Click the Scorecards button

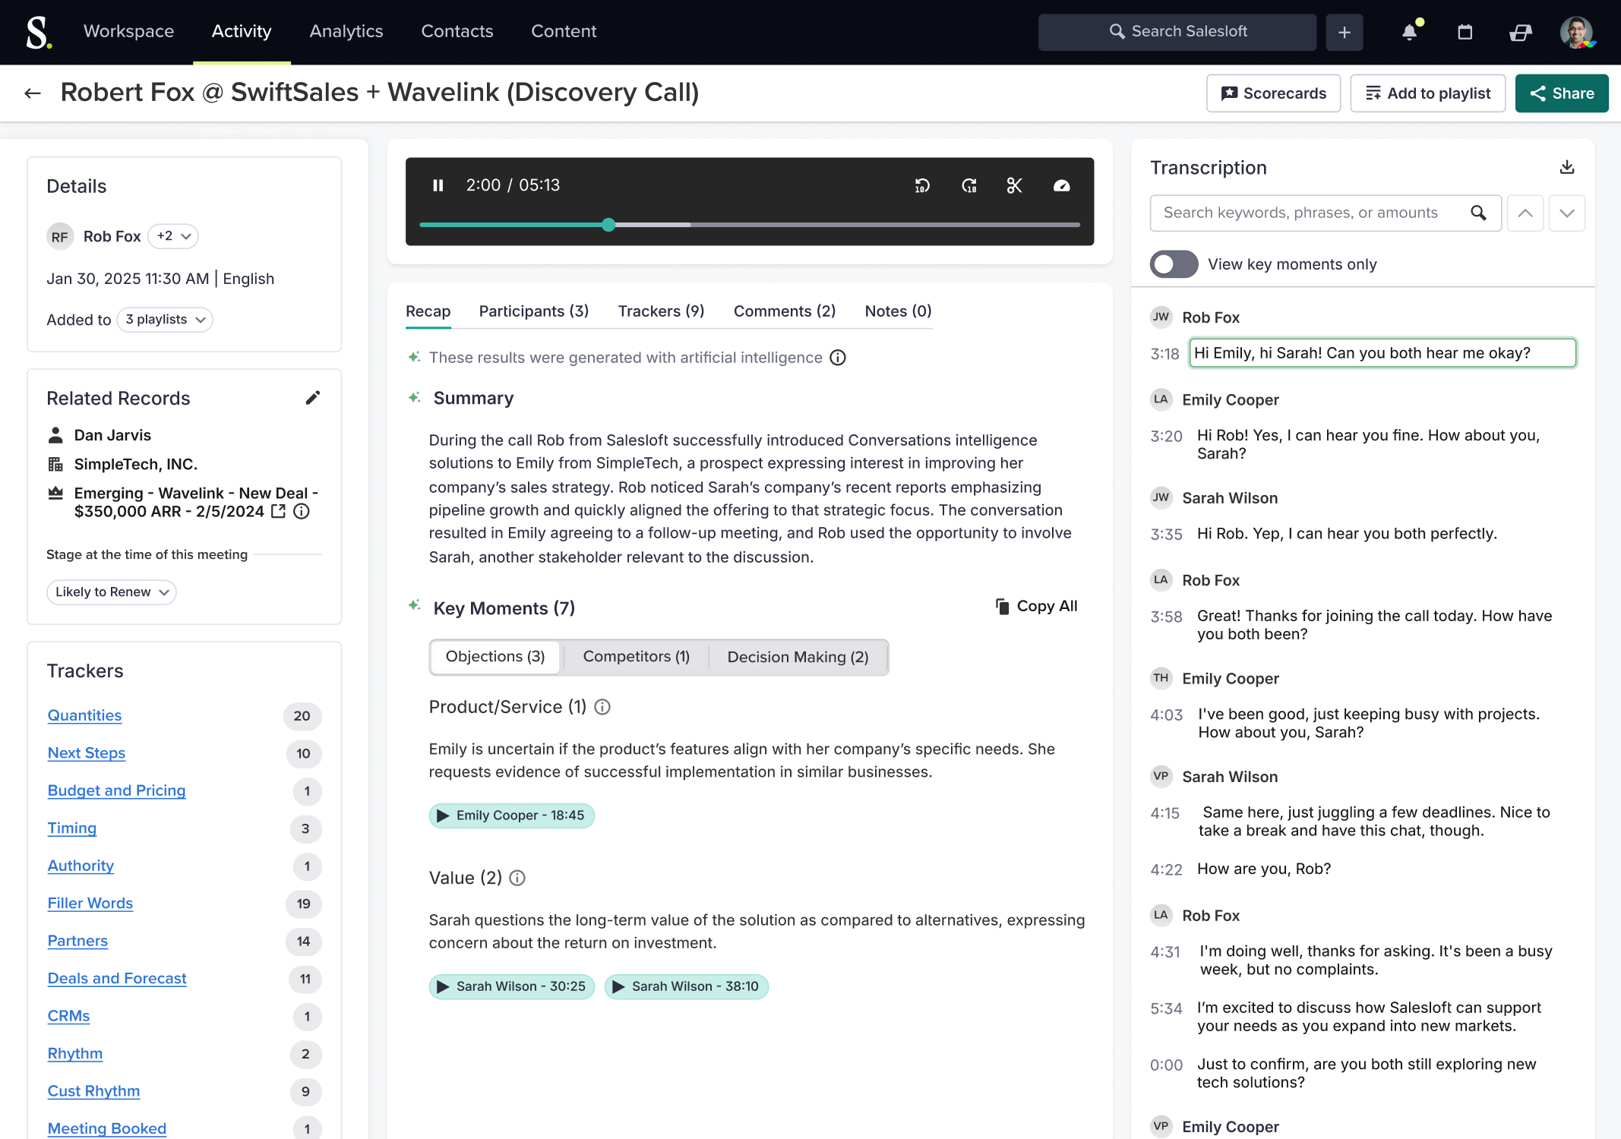[1274, 93]
